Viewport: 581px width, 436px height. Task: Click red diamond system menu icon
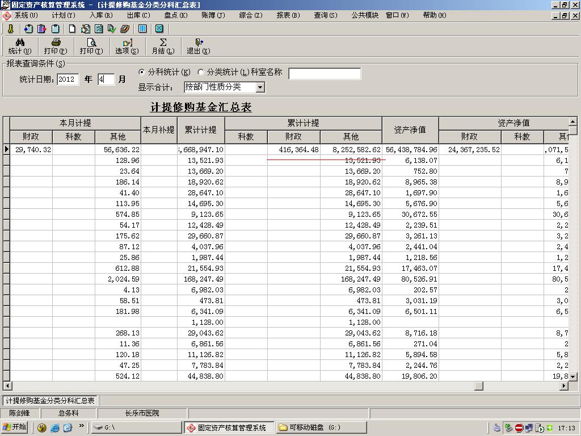point(7,15)
